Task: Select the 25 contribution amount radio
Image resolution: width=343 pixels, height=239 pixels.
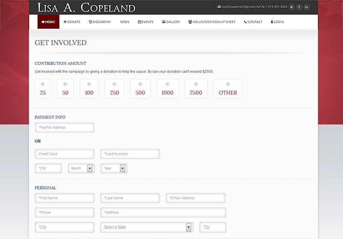Action: (x=43, y=84)
